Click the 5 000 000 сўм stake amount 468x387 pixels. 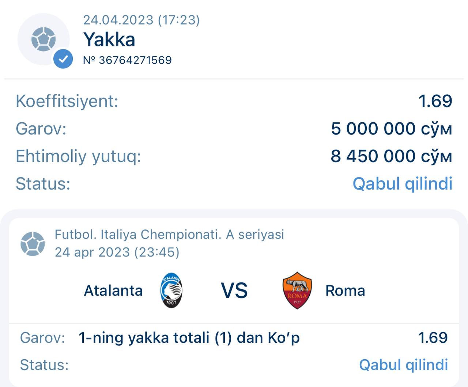[391, 129]
